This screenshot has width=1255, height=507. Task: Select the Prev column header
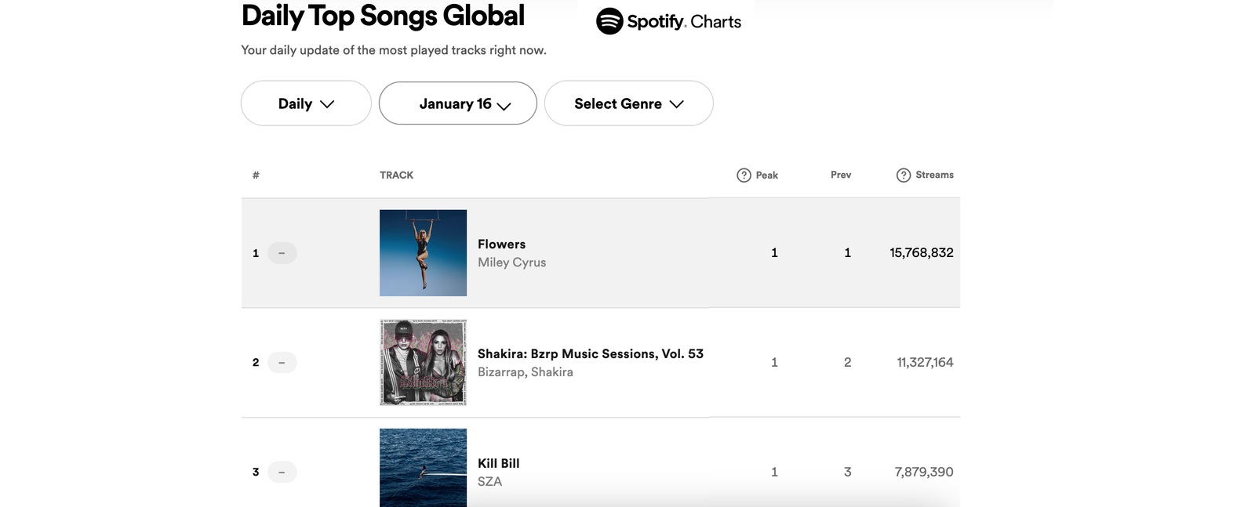click(x=839, y=175)
